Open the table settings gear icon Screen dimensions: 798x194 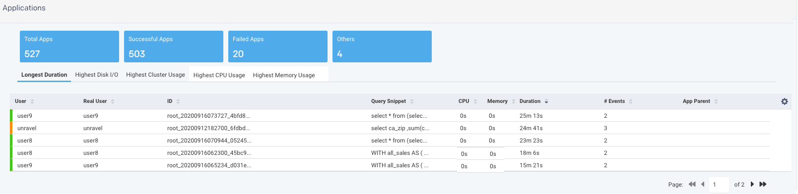point(785,101)
